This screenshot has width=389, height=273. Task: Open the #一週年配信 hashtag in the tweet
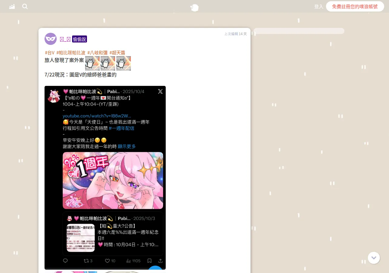click(121, 128)
